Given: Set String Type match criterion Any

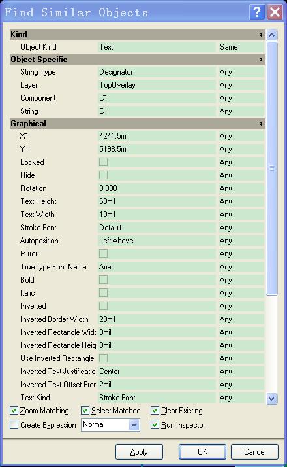Looking at the screenshot, I should [x=241, y=72].
